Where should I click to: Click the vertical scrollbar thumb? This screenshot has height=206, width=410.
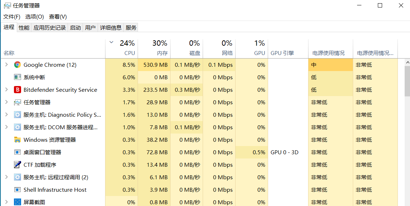click(x=407, y=80)
